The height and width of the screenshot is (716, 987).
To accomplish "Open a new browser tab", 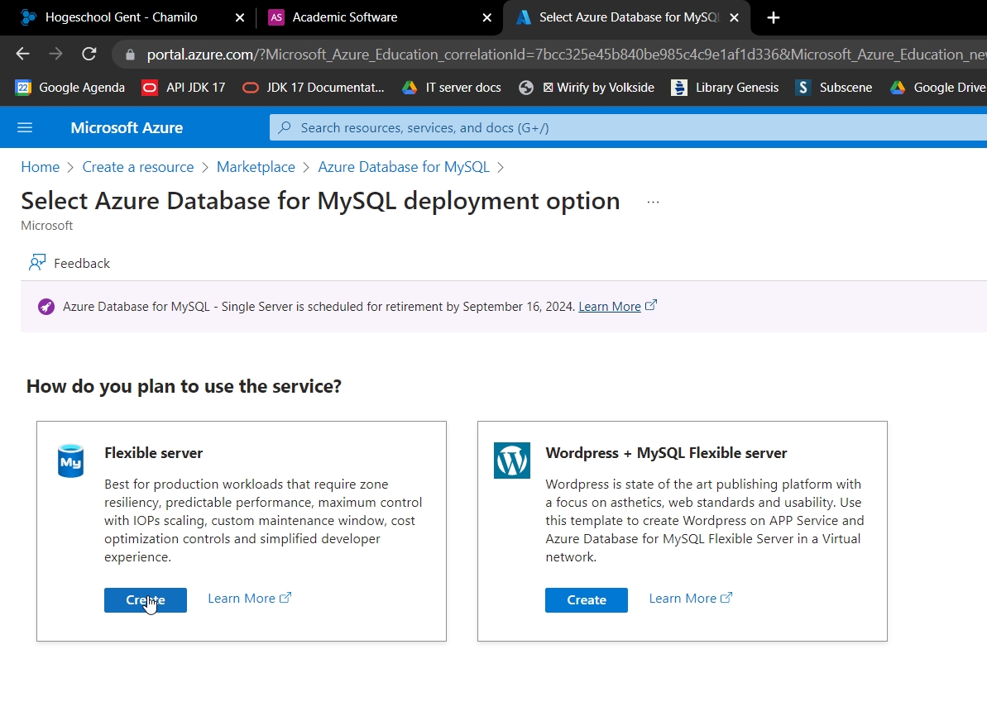I will pyautogui.click(x=774, y=17).
